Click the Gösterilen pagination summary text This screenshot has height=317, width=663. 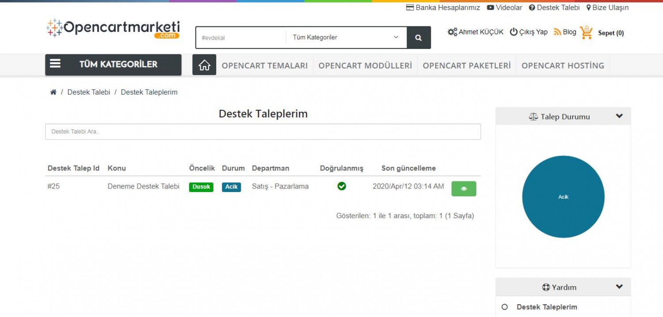405,216
